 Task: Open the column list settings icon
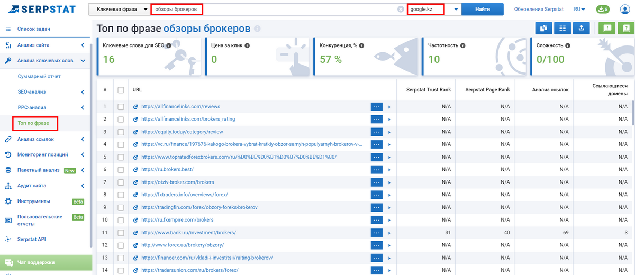coord(563,29)
